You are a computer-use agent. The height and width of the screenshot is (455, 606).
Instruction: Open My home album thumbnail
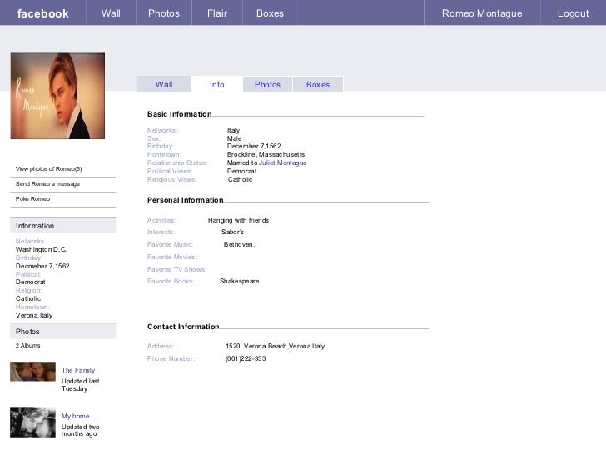point(32,422)
